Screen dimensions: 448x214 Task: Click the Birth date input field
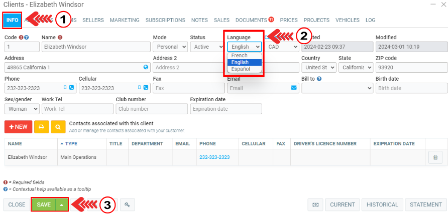[411, 88]
